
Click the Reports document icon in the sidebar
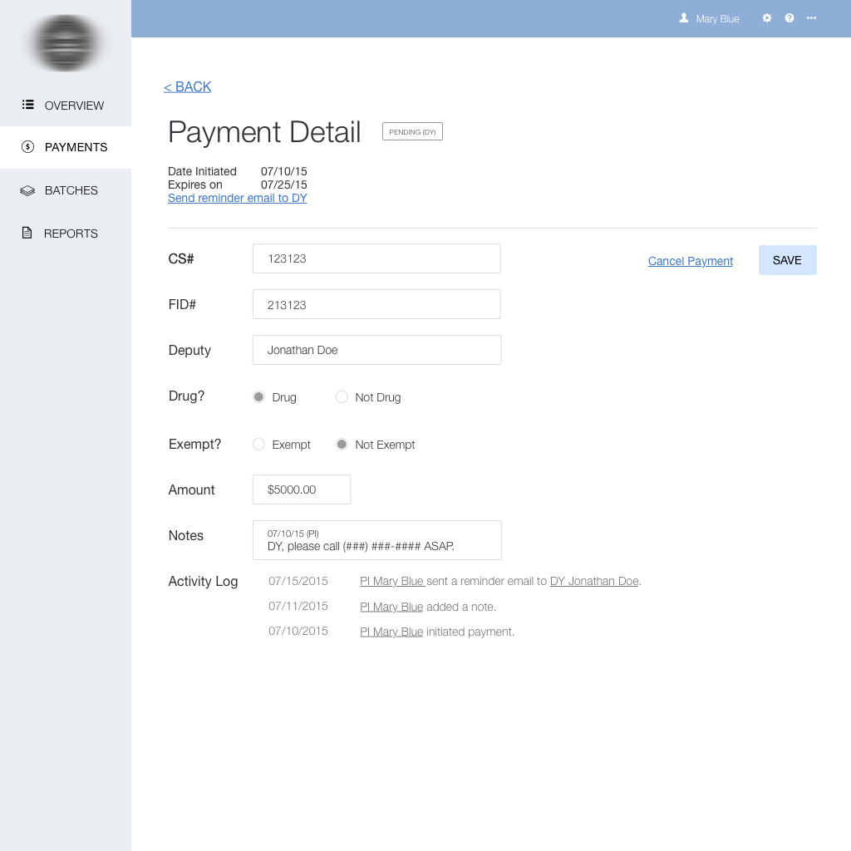tap(27, 233)
